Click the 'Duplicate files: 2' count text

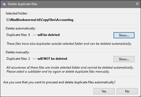[x=18, y=59]
